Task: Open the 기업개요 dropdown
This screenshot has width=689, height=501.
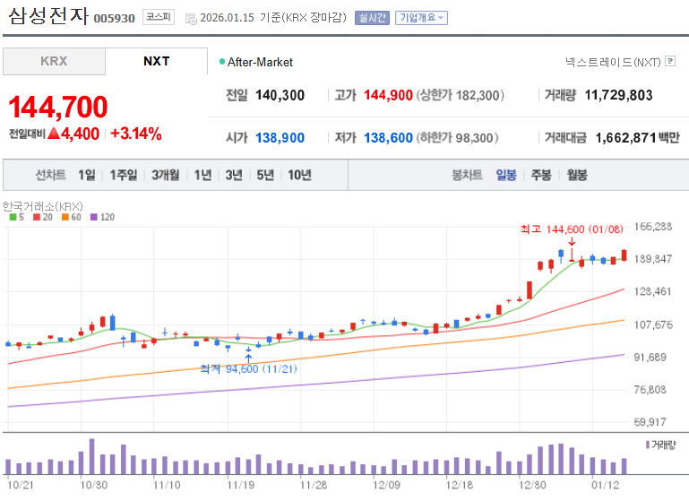Action: coord(421,18)
